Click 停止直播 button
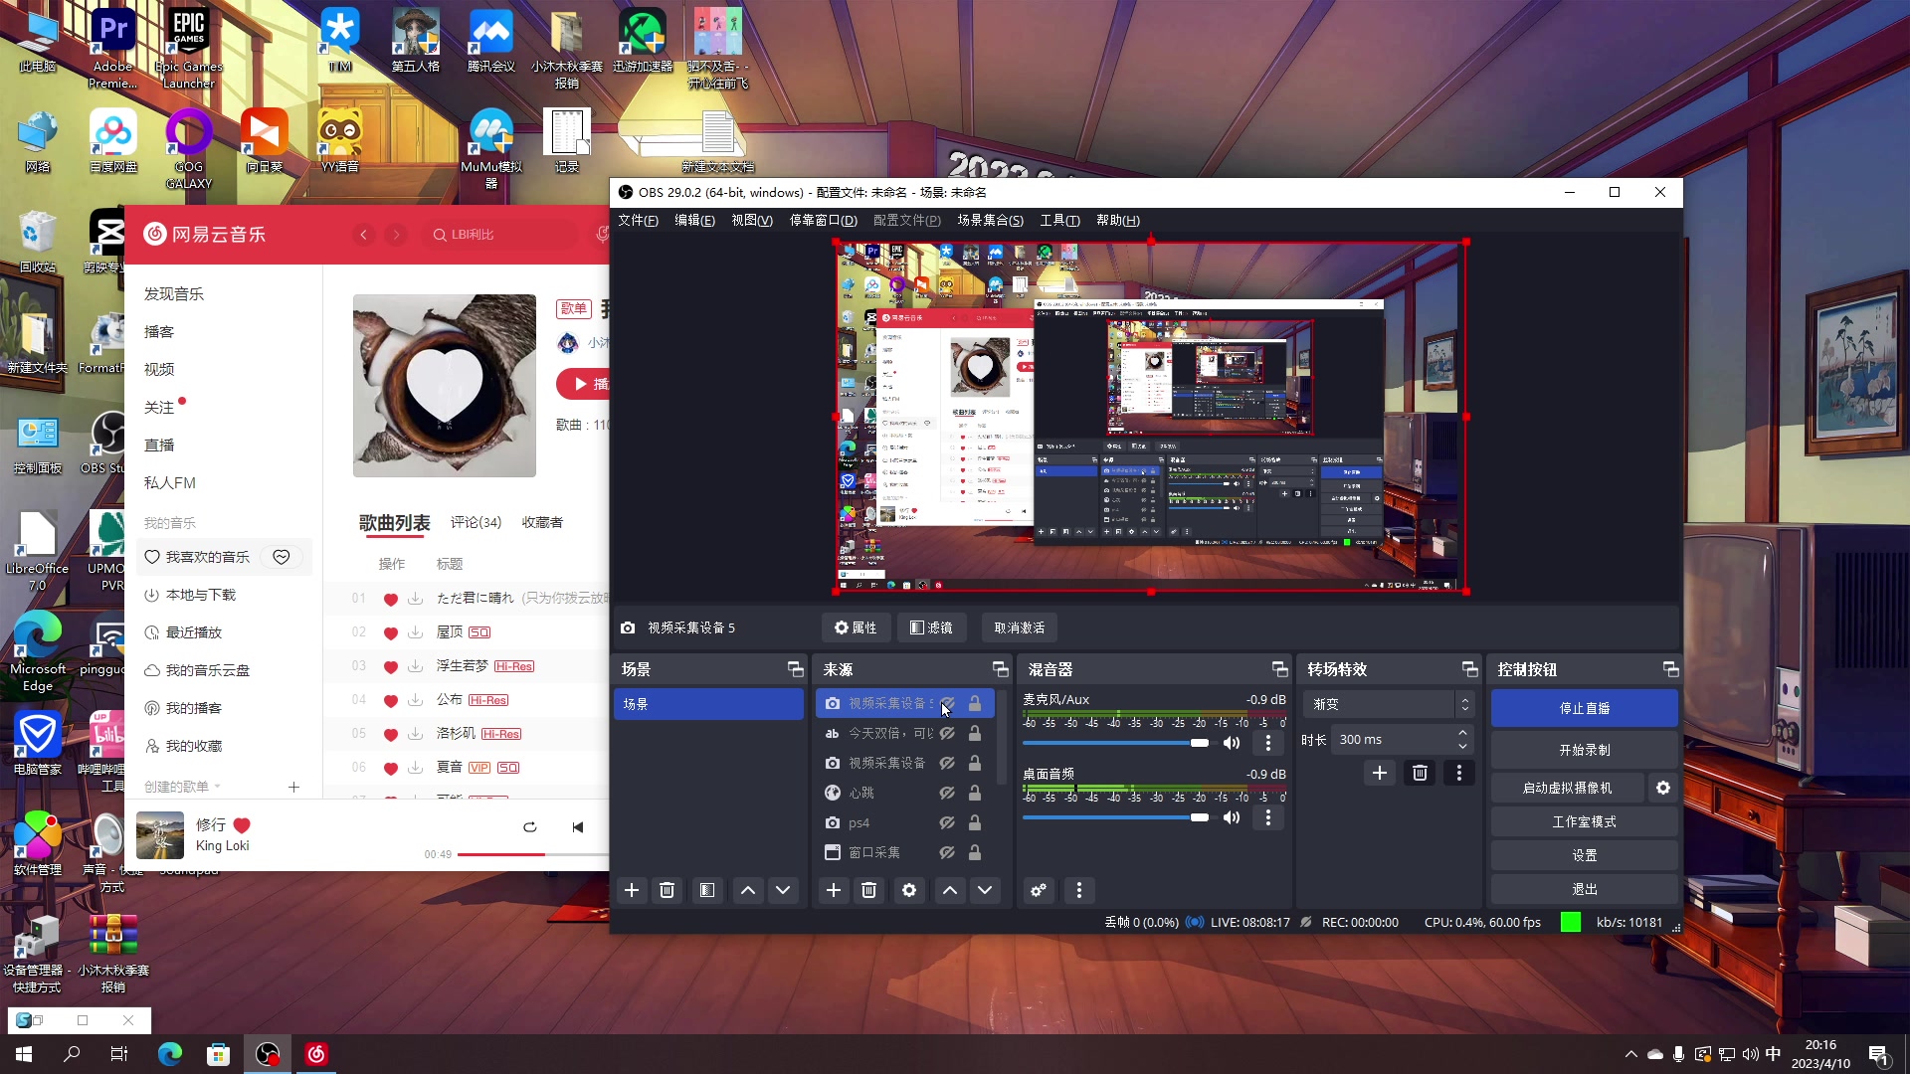The height and width of the screenshot is (1074, 1910). pos(1585,708)
